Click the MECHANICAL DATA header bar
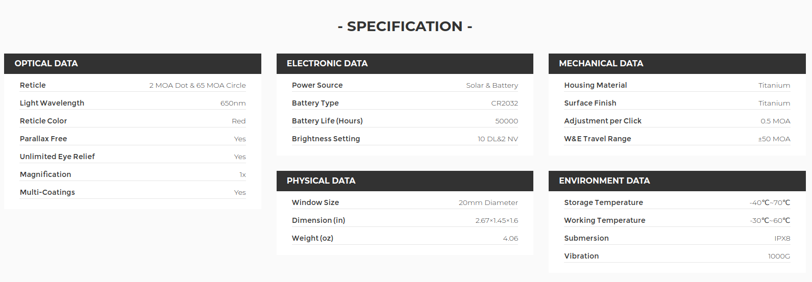 pos(677,64)
